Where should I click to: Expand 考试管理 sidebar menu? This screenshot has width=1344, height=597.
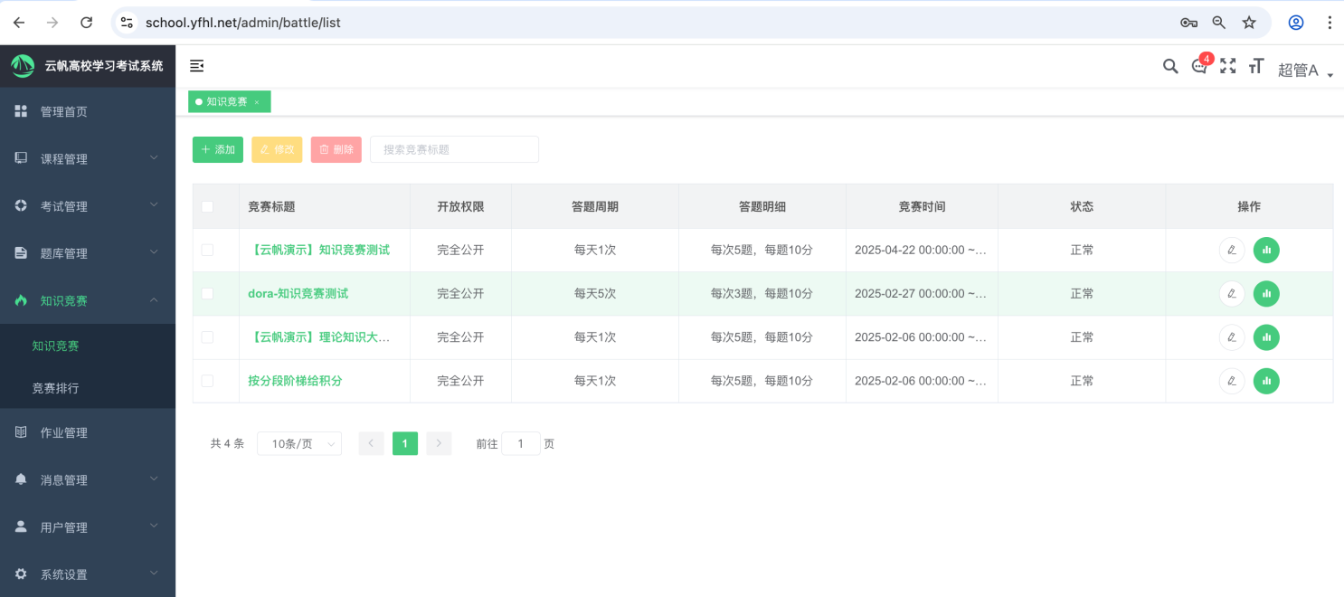point(88,206)
